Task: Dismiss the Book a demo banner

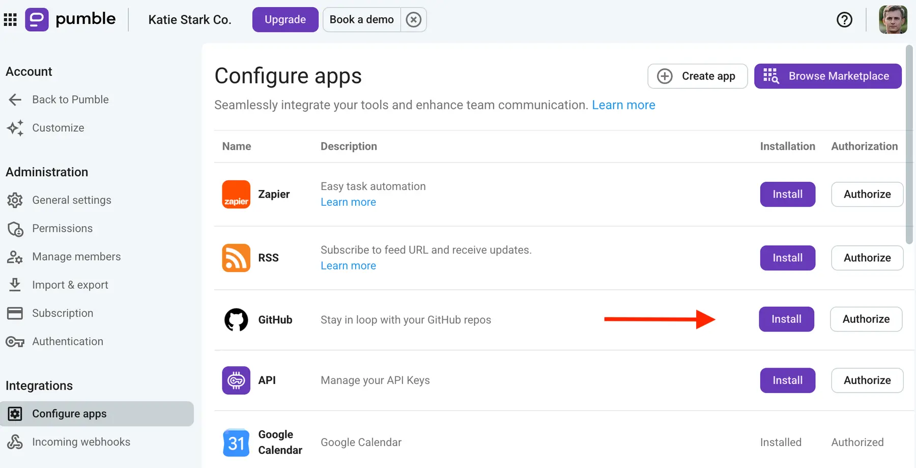Action: [414, 20]
